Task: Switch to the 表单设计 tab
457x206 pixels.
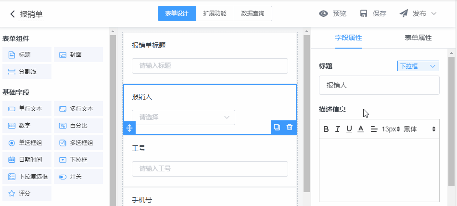Action: 177,13
